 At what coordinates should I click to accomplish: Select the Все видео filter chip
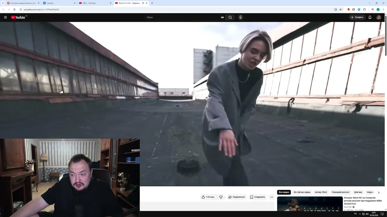[x=284, y=192]
